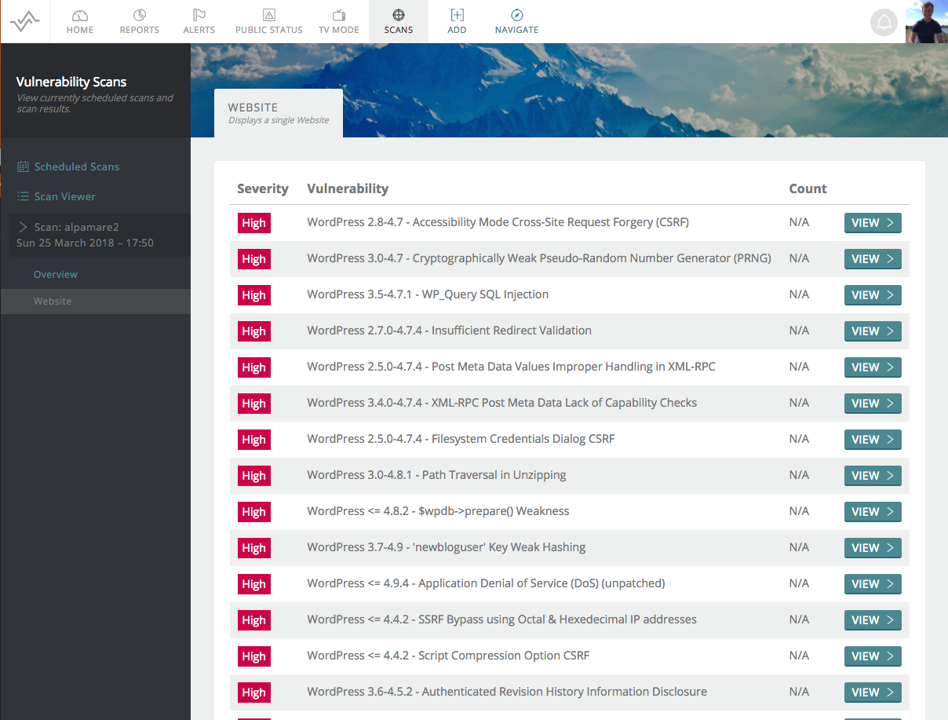
Task: Select the Scans globe icon
Action: [399, 15]
